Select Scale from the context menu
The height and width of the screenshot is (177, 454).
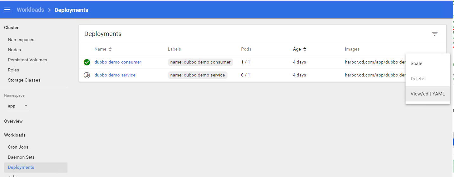[x=416, y=64]
